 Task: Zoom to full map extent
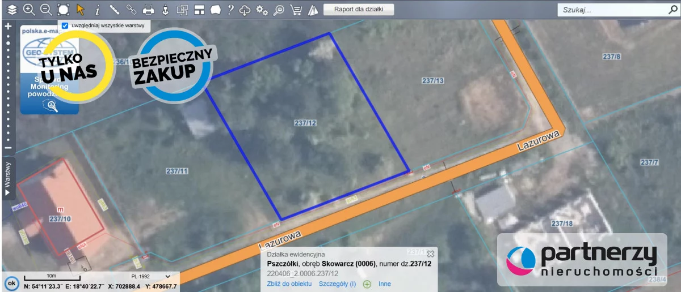tap(63, 9)
